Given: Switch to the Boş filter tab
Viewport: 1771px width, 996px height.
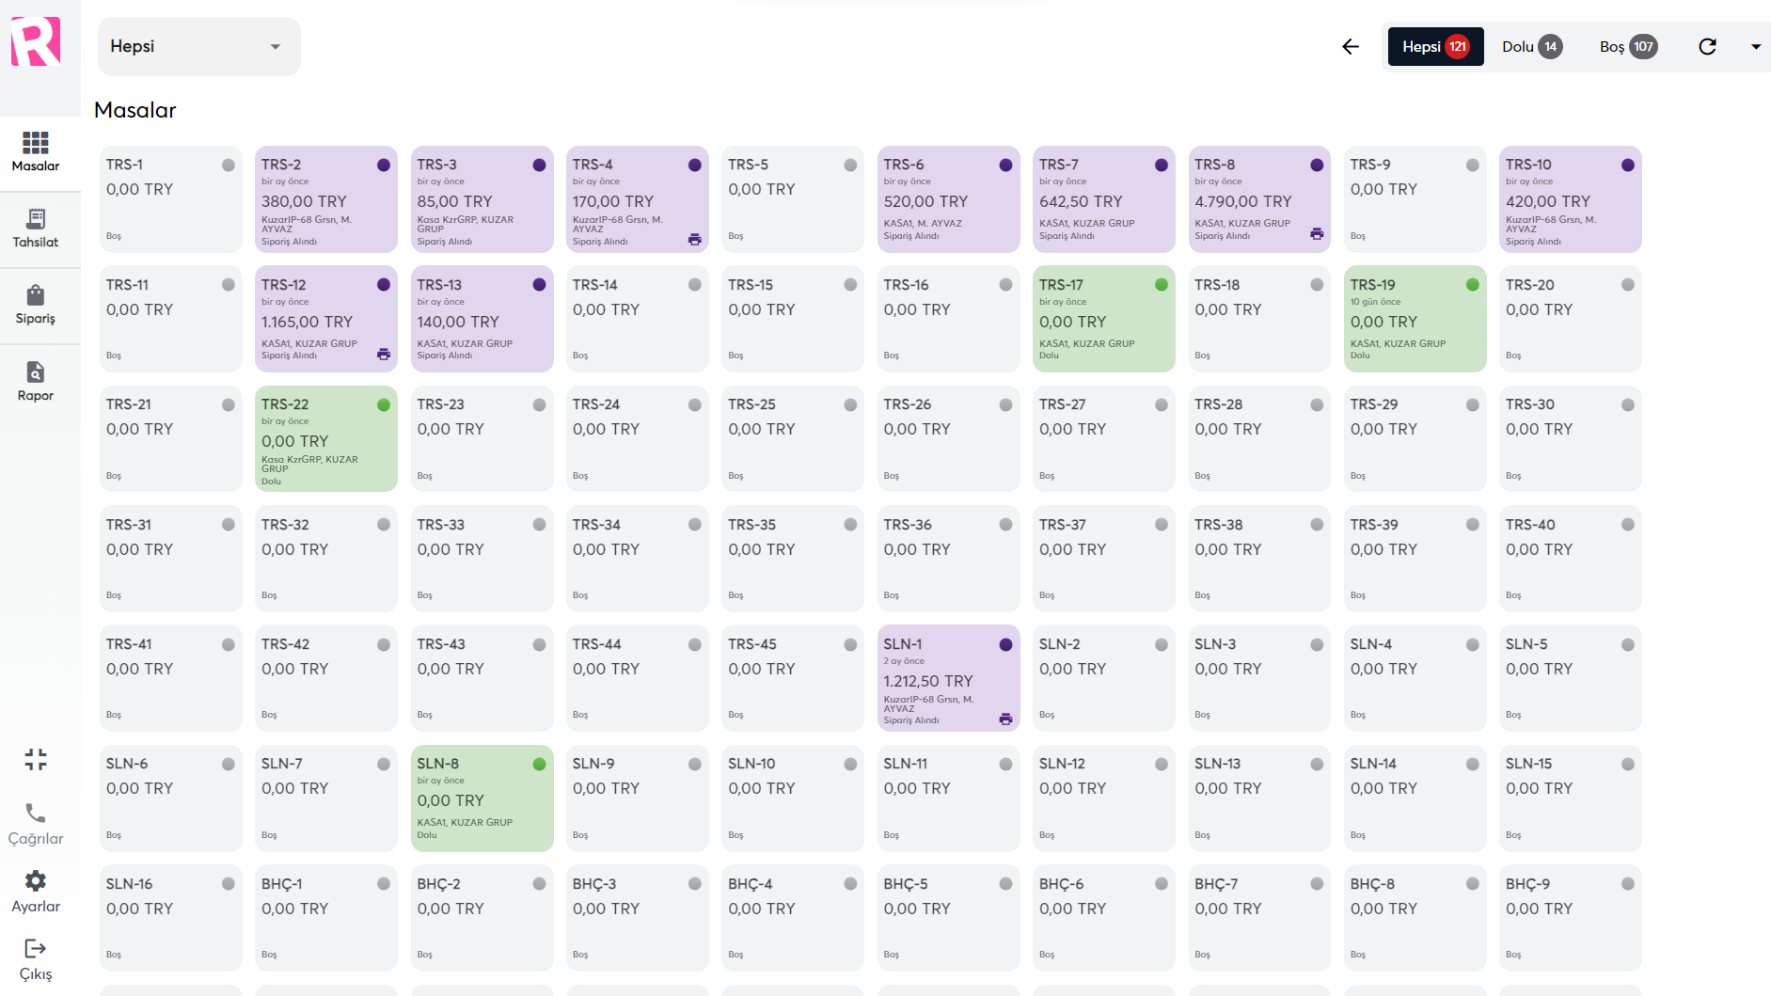Looking at the screenshot, I should click(x=1628, y=46).
